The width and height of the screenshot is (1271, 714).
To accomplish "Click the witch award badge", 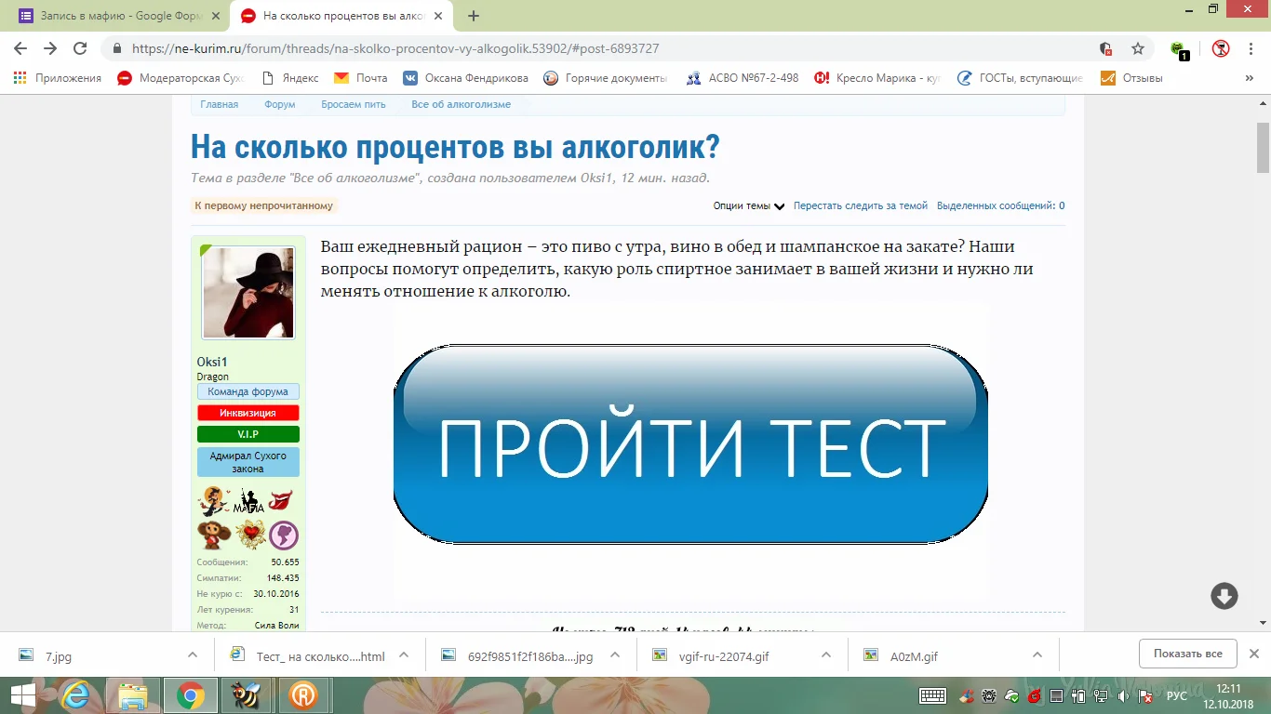I will click(214, 502).
